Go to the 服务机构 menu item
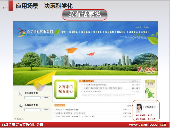This screenshot has height=128, width=170. [85, 32]
